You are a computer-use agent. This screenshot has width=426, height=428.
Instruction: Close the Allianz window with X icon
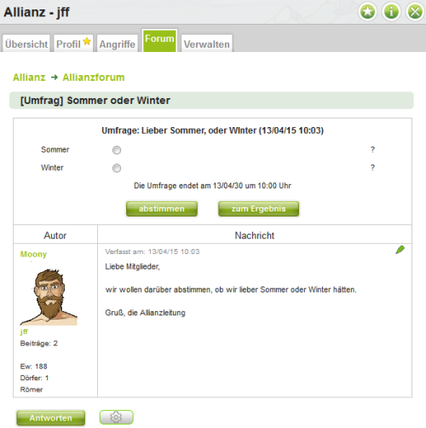pyautogui.click(x=415, y=12)
